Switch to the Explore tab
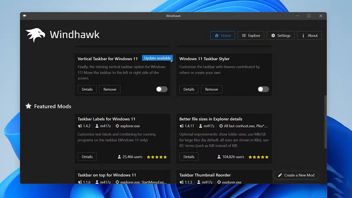 coord(251,35)
